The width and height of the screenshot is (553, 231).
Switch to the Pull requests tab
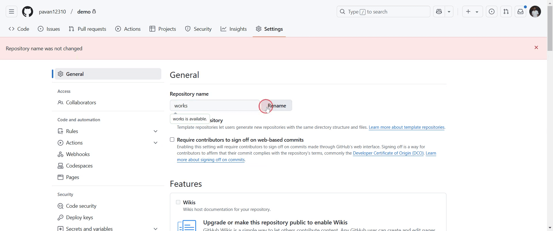[88, 29]
